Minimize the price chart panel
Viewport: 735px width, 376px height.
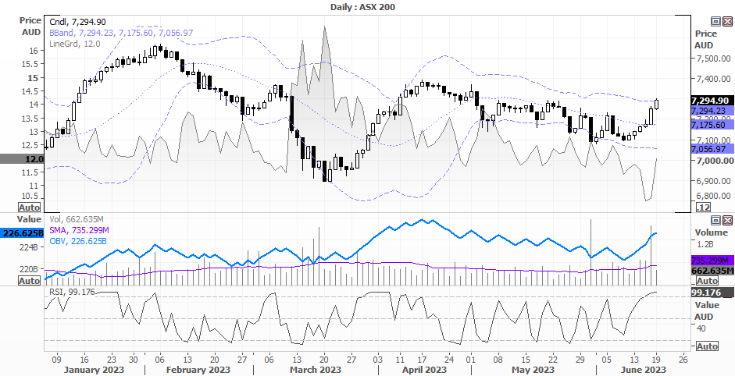[715, 21]
